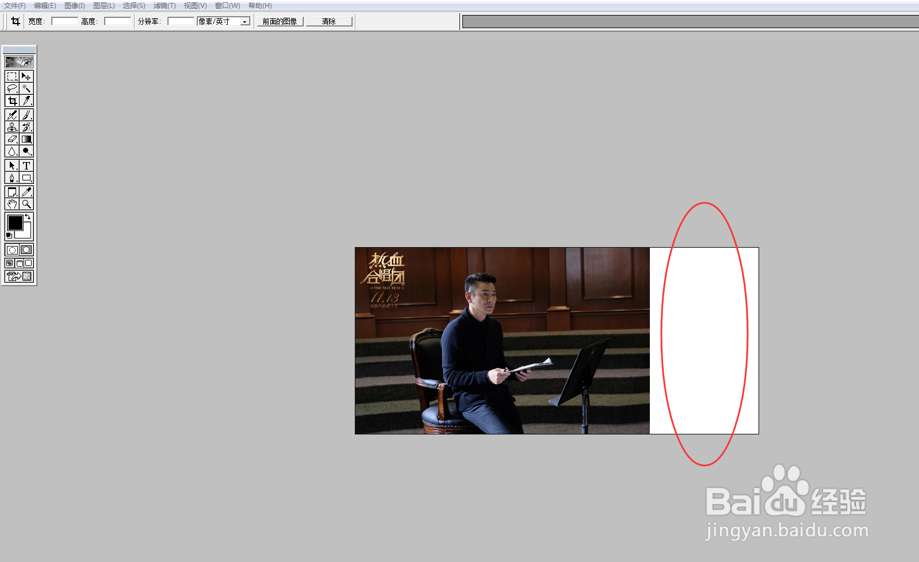The height and width of the screenshot is (562, 919).
Task: Click the gray palette well bar
Action: [x=690, y=21]
